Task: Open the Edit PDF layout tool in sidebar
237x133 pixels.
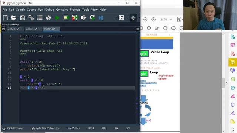Action: pos(233,45)
